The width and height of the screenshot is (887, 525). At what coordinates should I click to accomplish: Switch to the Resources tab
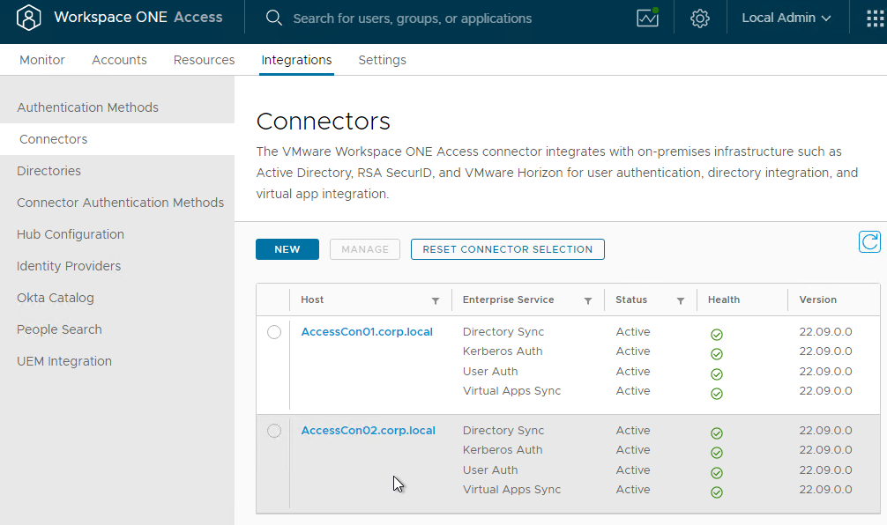click(x=205, y=60)
